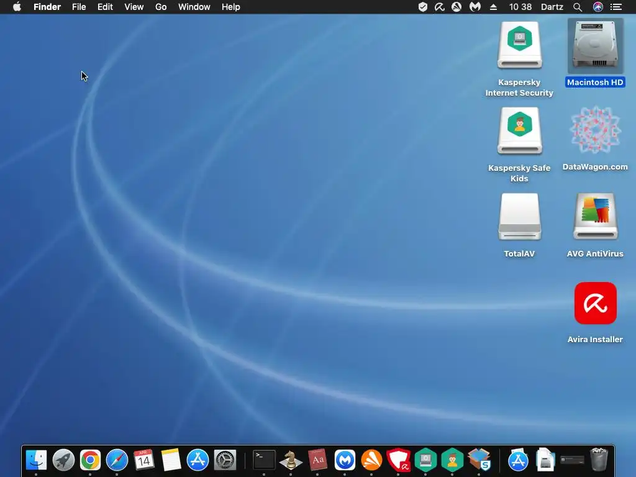
Task: Open Kaspersky Safe Kids in Dock
Action: click(452, 460)
